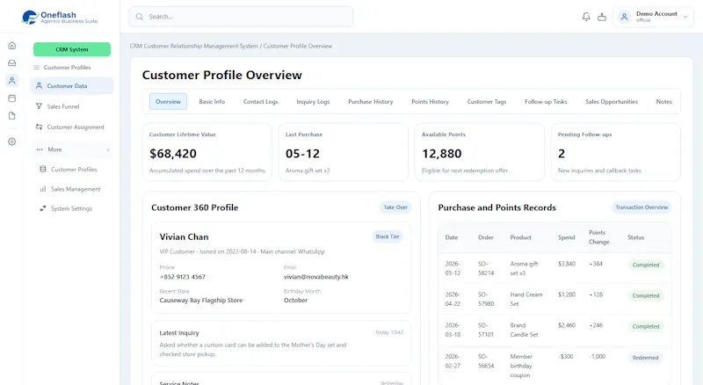Click the Take Over button
The image size is (703, 385).
tap(395, 207)
